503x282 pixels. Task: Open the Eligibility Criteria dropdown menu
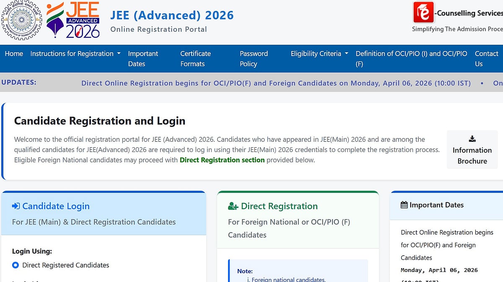(319, 54)
